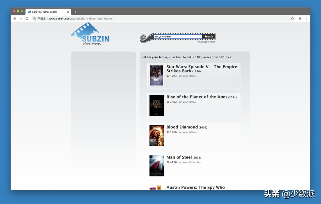Click the green maximize window button
Screen dimensions: 321x204
(x=22, y=11)
